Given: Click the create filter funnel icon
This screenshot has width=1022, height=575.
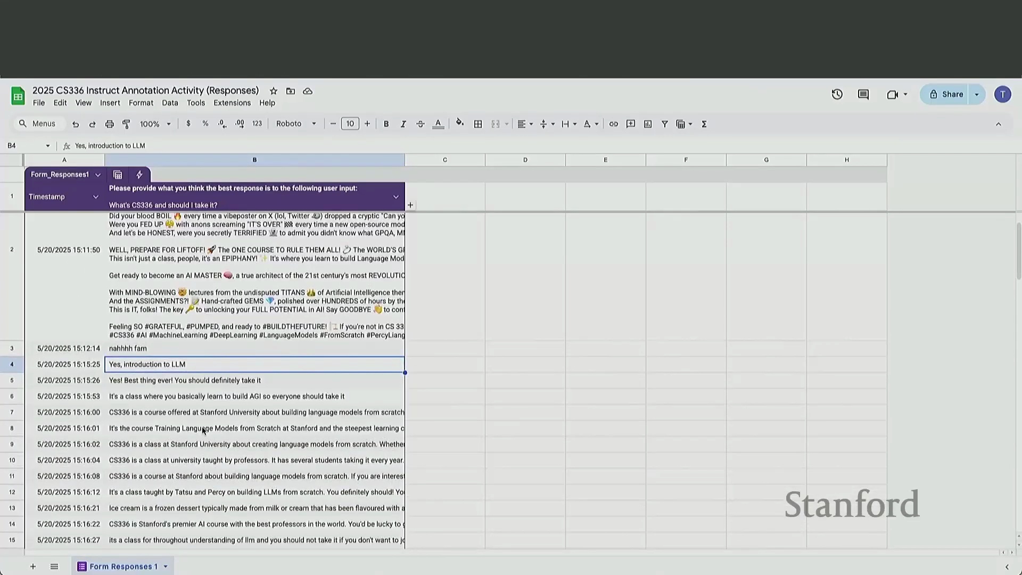Looking at the screenshot, I should coord(664,124).
